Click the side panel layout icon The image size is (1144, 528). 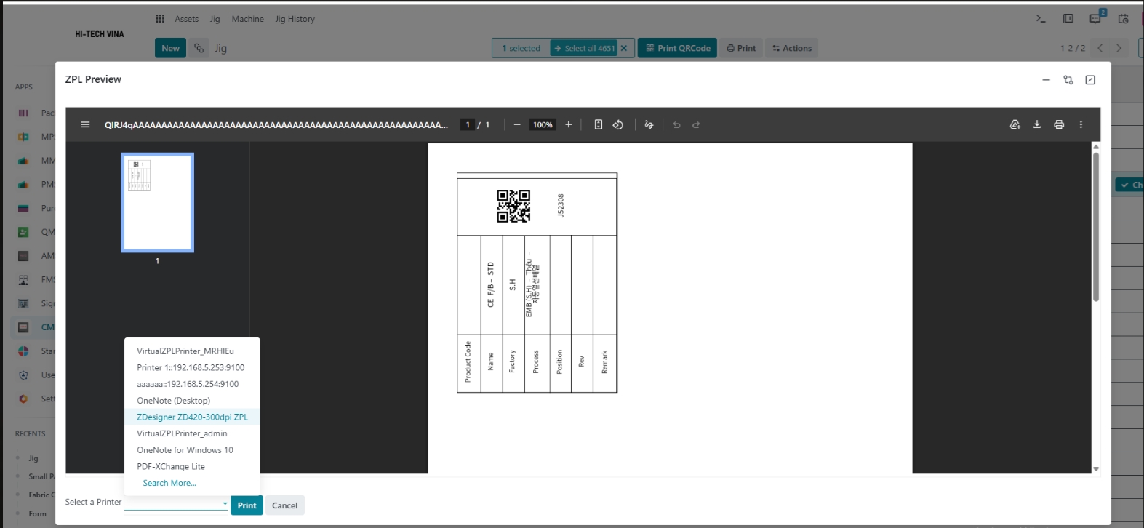click(x=1068, y=19)
